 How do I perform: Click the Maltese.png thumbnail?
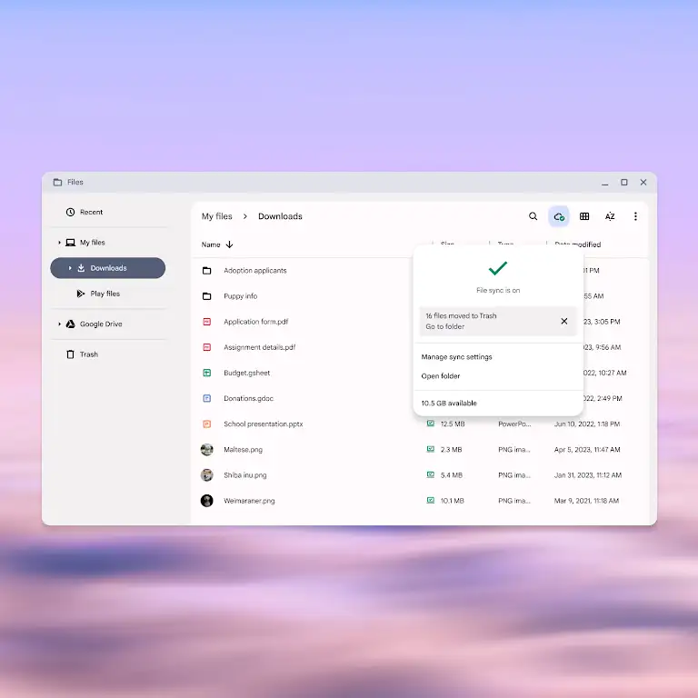click(207, 450)
